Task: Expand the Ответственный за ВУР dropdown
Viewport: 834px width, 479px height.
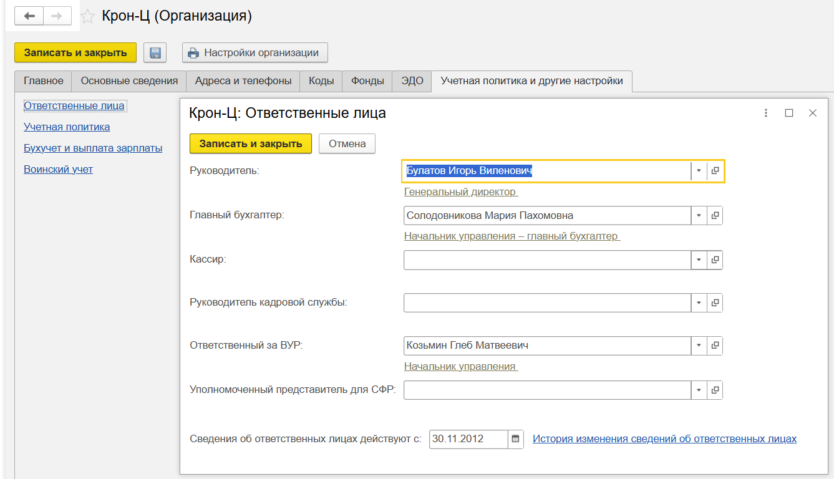Action: tap(699, 346)
